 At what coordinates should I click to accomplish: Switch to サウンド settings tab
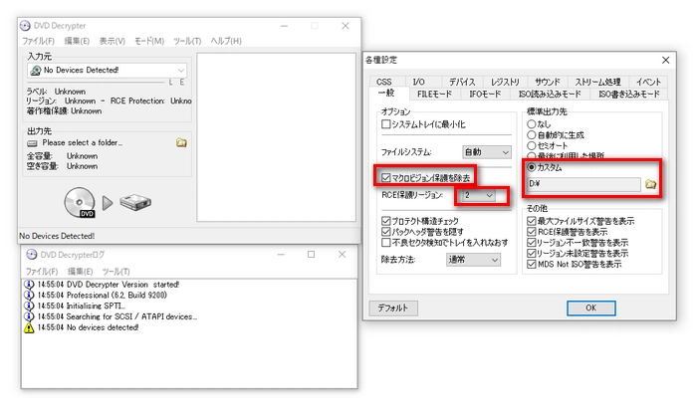click(x=548, y=83)
